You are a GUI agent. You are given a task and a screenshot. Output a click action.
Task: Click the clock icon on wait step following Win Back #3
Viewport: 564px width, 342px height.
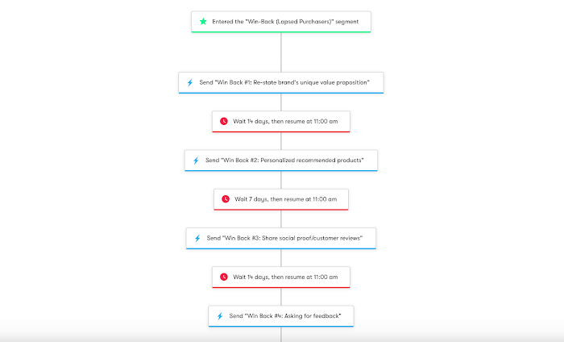(224, 277)
